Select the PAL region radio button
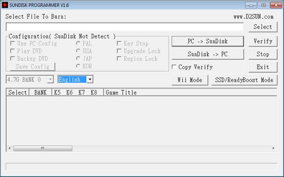The image size is (284, 177). click(78, 43)
